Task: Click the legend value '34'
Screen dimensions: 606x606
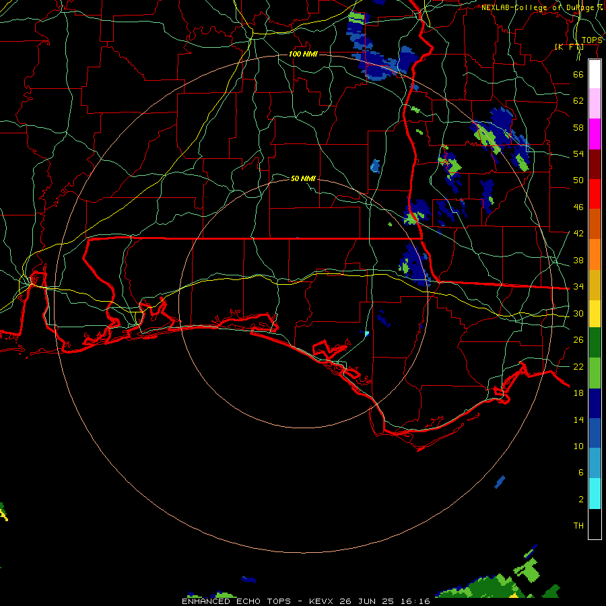Action: (578, 286)
